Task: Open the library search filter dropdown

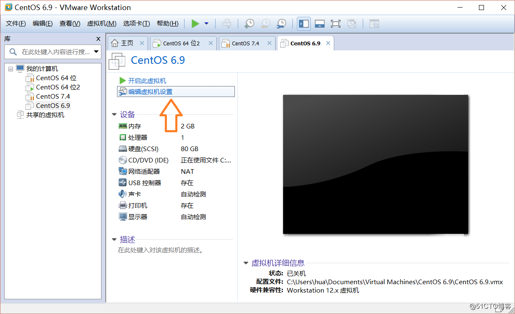Action: 97,52
